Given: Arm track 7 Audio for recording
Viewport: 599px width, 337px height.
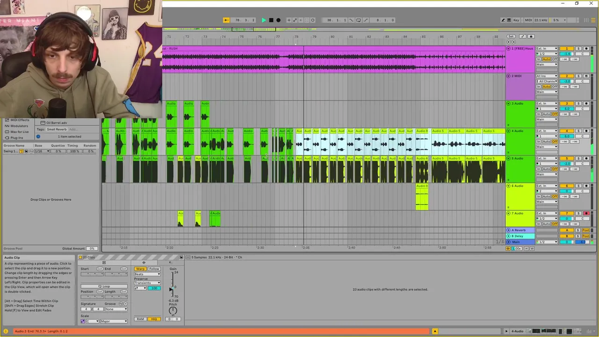Looking at the screenshot, I should pos(586,213).
